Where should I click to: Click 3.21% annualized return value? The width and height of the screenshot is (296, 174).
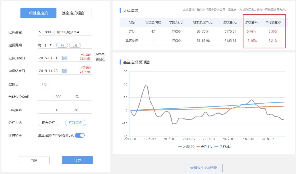point(273,41)
